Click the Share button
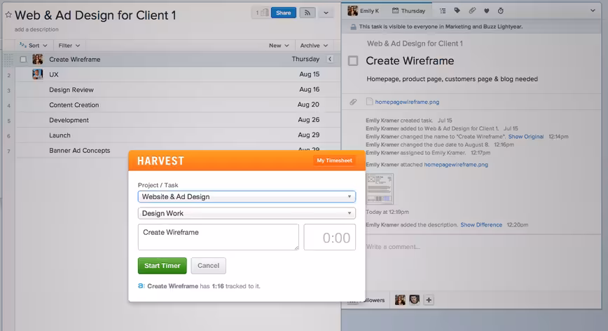 click(284, 13)
